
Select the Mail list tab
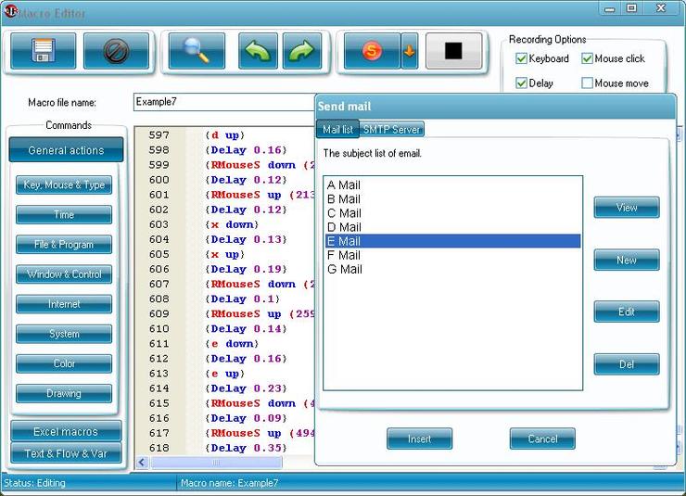pyautogui.click(x=337, y=129)
